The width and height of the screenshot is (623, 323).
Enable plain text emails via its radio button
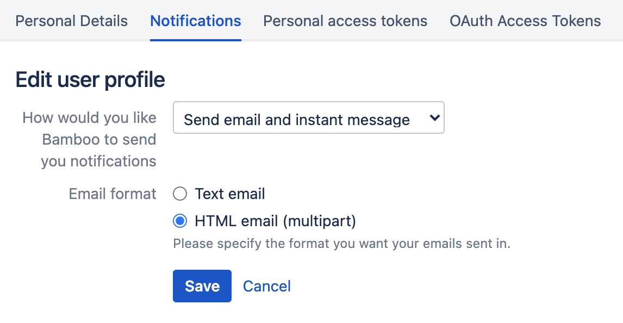click(180, 194)
